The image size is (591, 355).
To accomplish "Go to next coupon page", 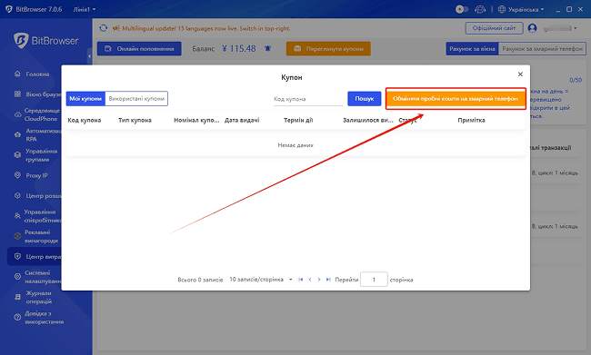I will pos(319,280).
